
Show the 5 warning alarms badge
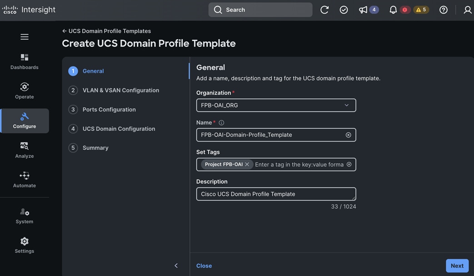click(x=421, y=10)
